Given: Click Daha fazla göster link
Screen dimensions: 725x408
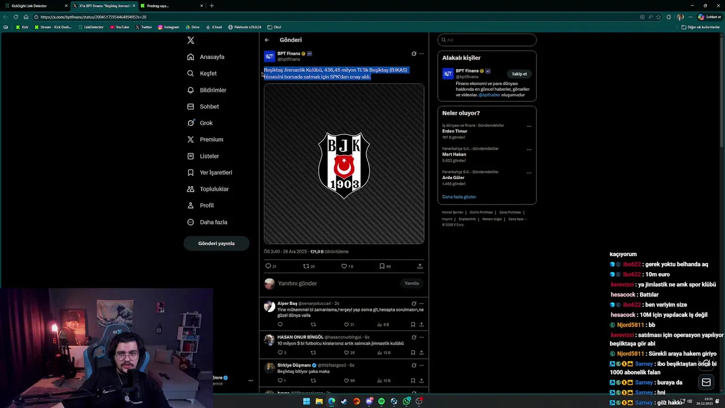Looking at the screenshot, I should tap(459, 197).
